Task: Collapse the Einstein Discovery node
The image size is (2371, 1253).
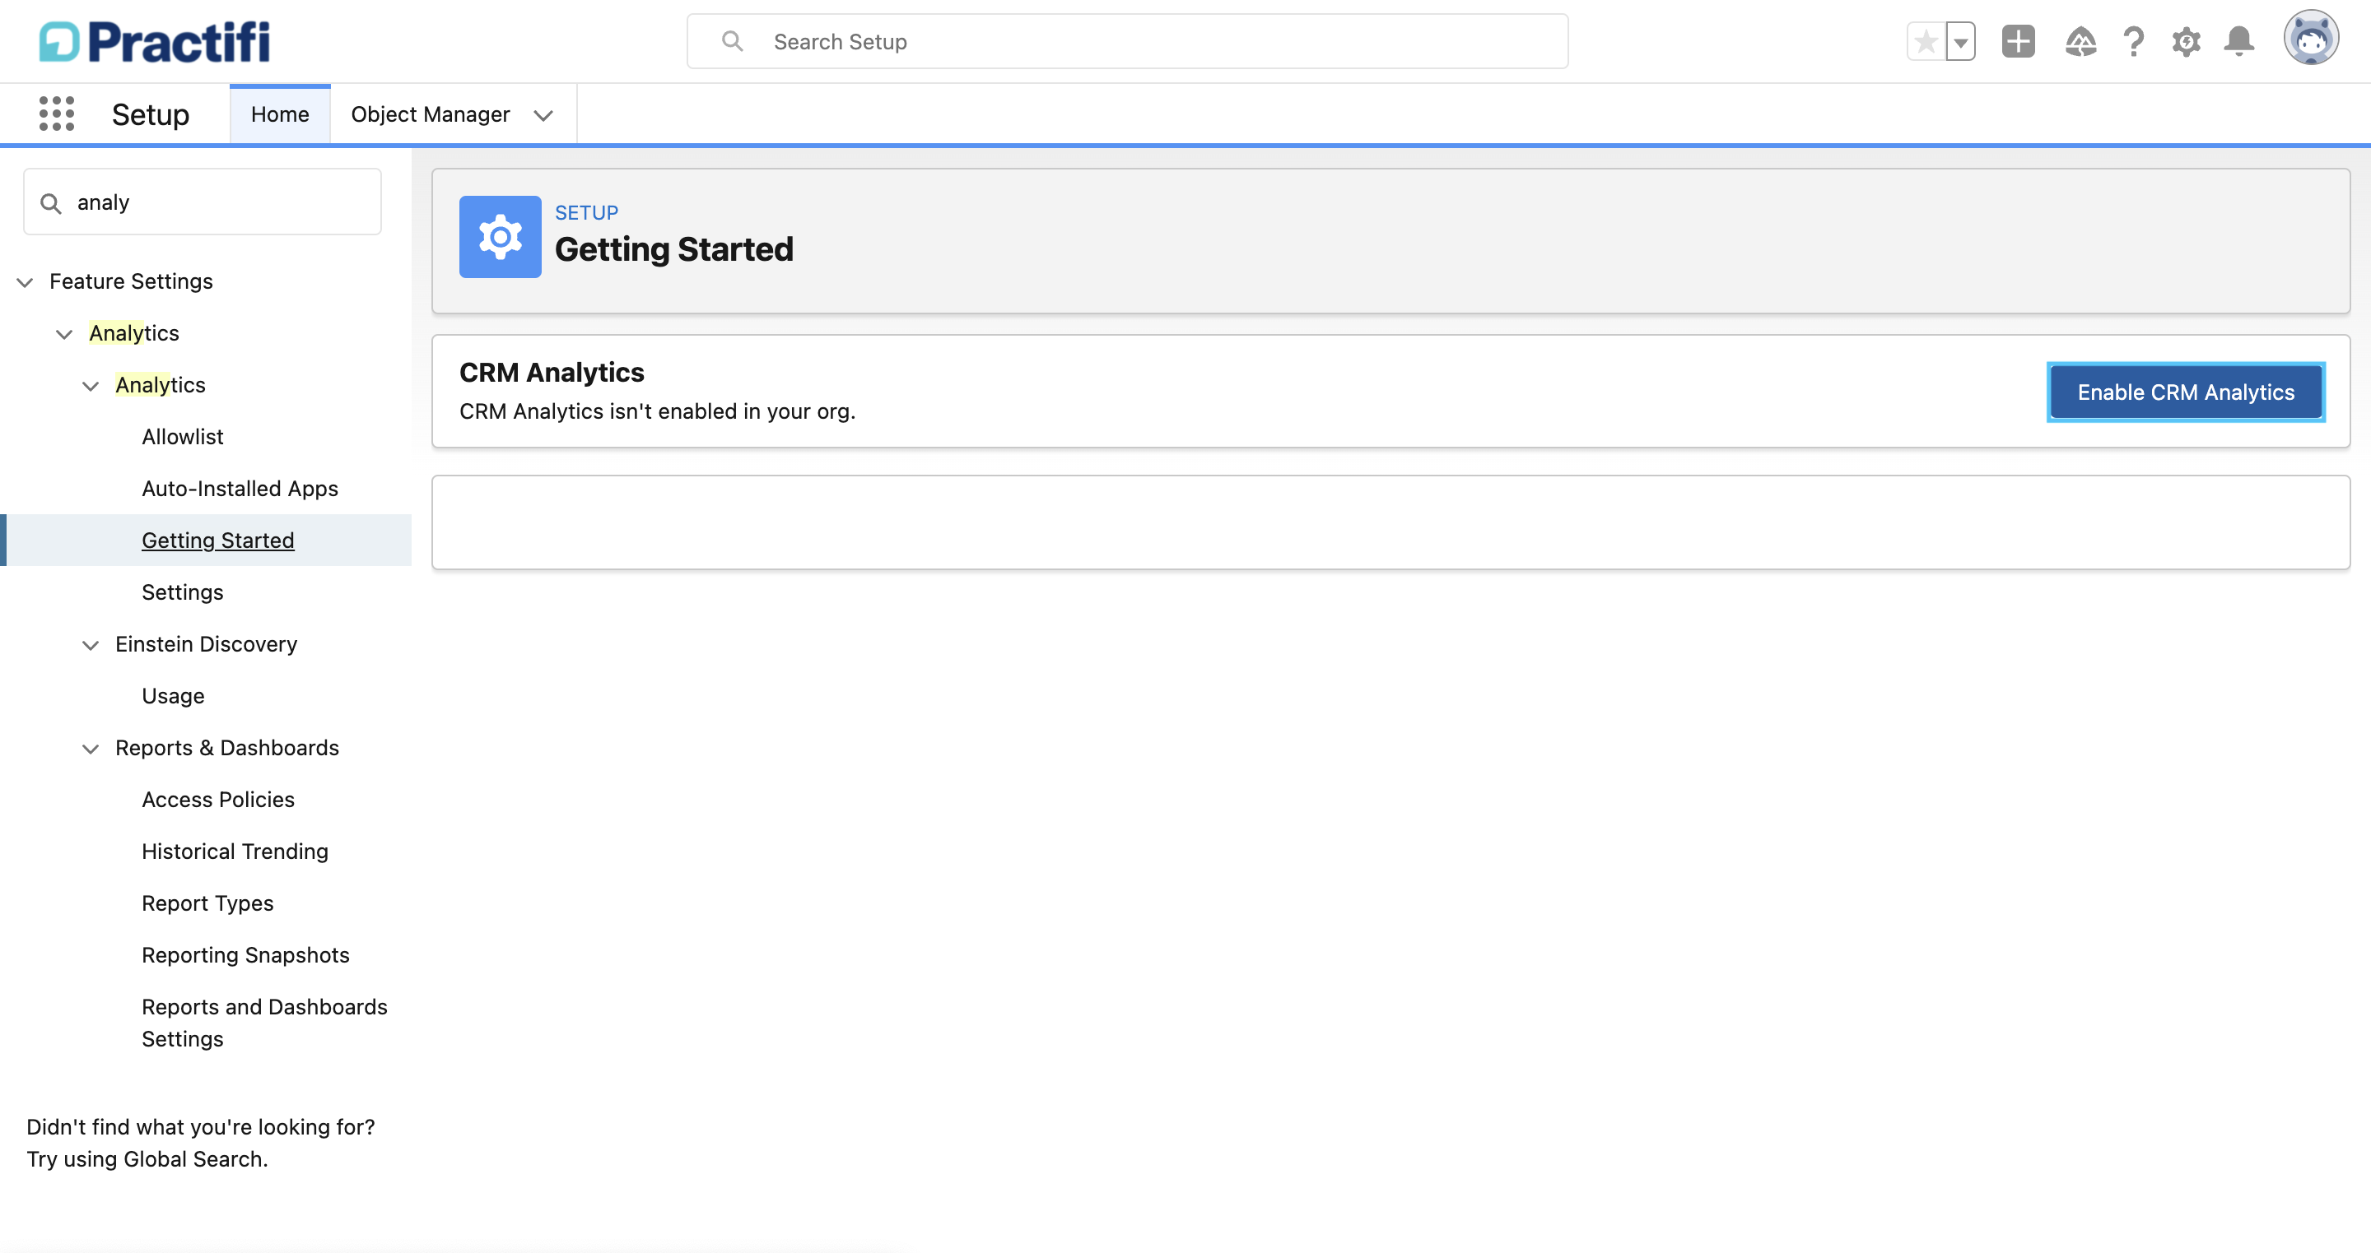Action: (91, 645)
